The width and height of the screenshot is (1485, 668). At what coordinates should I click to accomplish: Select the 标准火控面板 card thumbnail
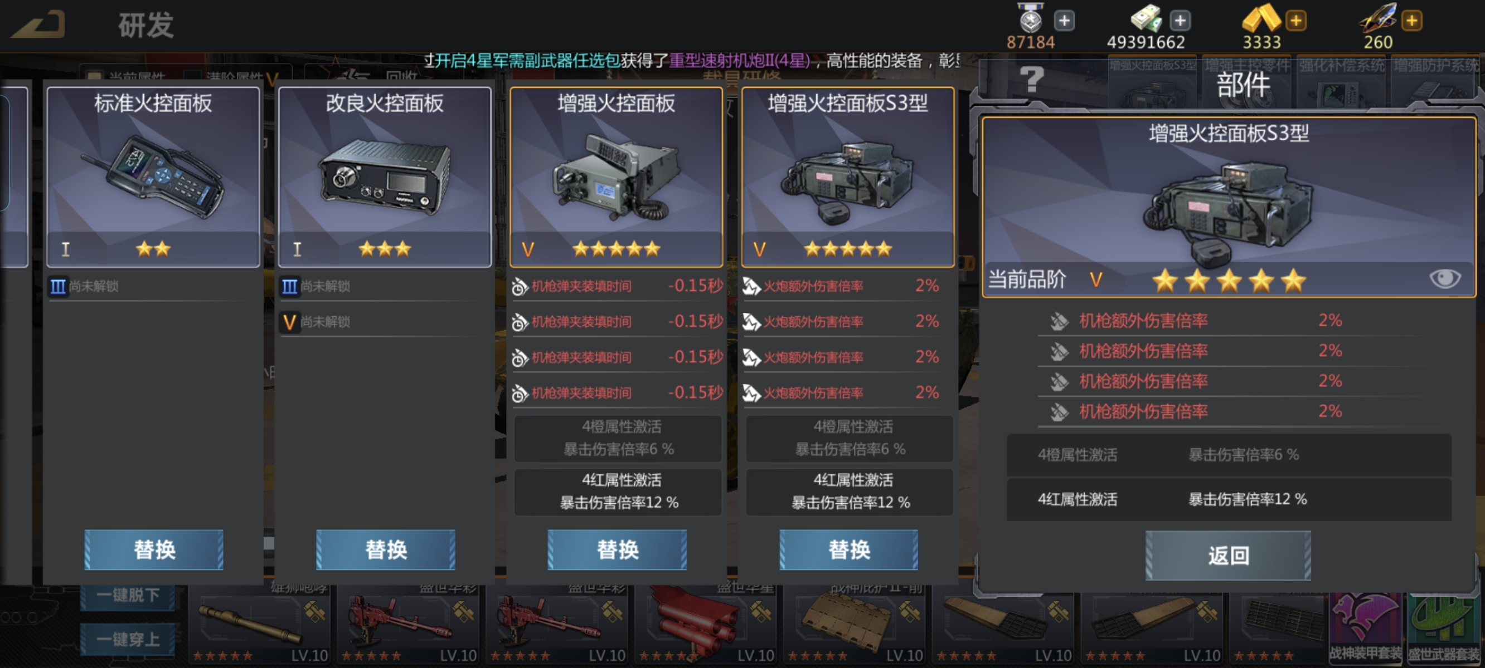[153, 177]
